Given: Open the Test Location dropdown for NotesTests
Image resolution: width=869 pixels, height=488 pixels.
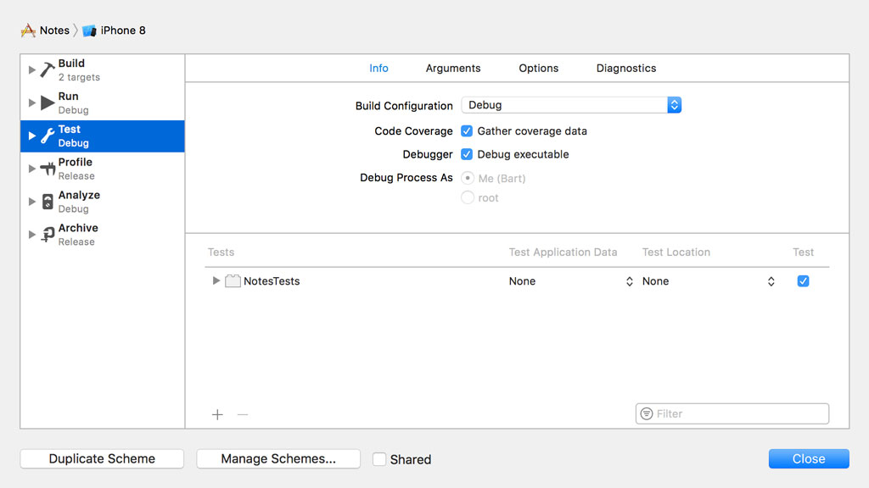Looking at the screenshot, I should click(771, 280).
